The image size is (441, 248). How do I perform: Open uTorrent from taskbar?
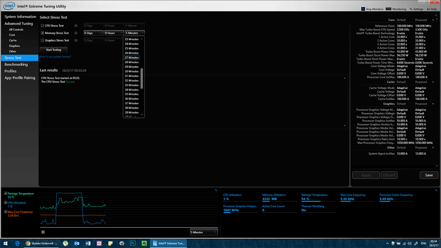tap(65, 243)
